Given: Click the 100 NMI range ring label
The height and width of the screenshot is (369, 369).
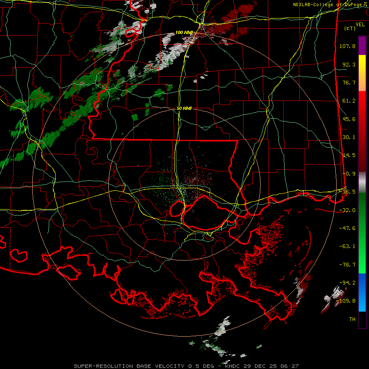Looking at the screenshot, I should pyautogui.click(x=184, y=32).
